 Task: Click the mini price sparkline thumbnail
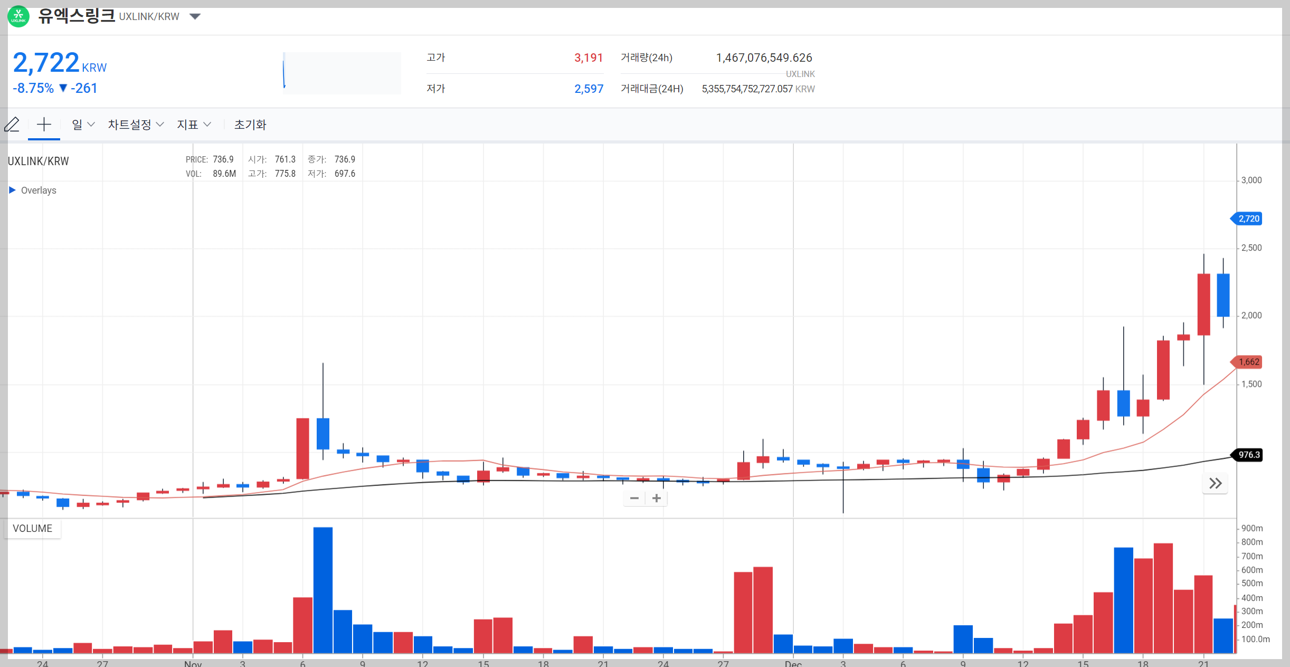tap(342, 73)
